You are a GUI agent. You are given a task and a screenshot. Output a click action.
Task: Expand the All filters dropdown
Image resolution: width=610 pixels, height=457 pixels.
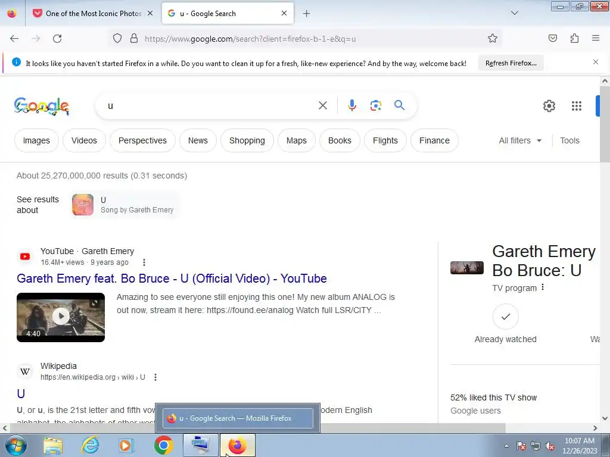[520, 140]
